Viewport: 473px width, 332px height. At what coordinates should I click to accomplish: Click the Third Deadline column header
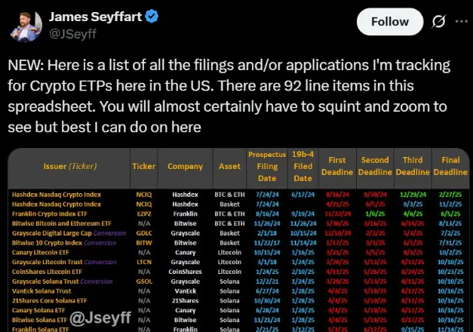pos(413,166)
